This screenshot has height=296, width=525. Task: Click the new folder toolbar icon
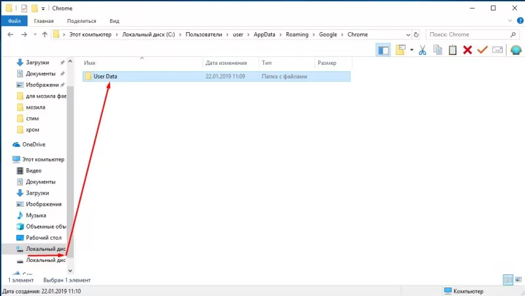click(400, 50)
